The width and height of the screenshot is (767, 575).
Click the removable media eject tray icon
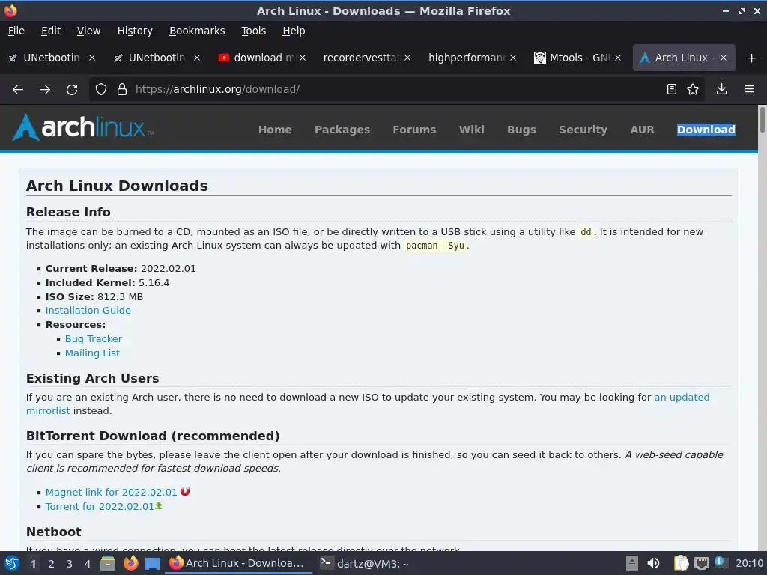632,563
